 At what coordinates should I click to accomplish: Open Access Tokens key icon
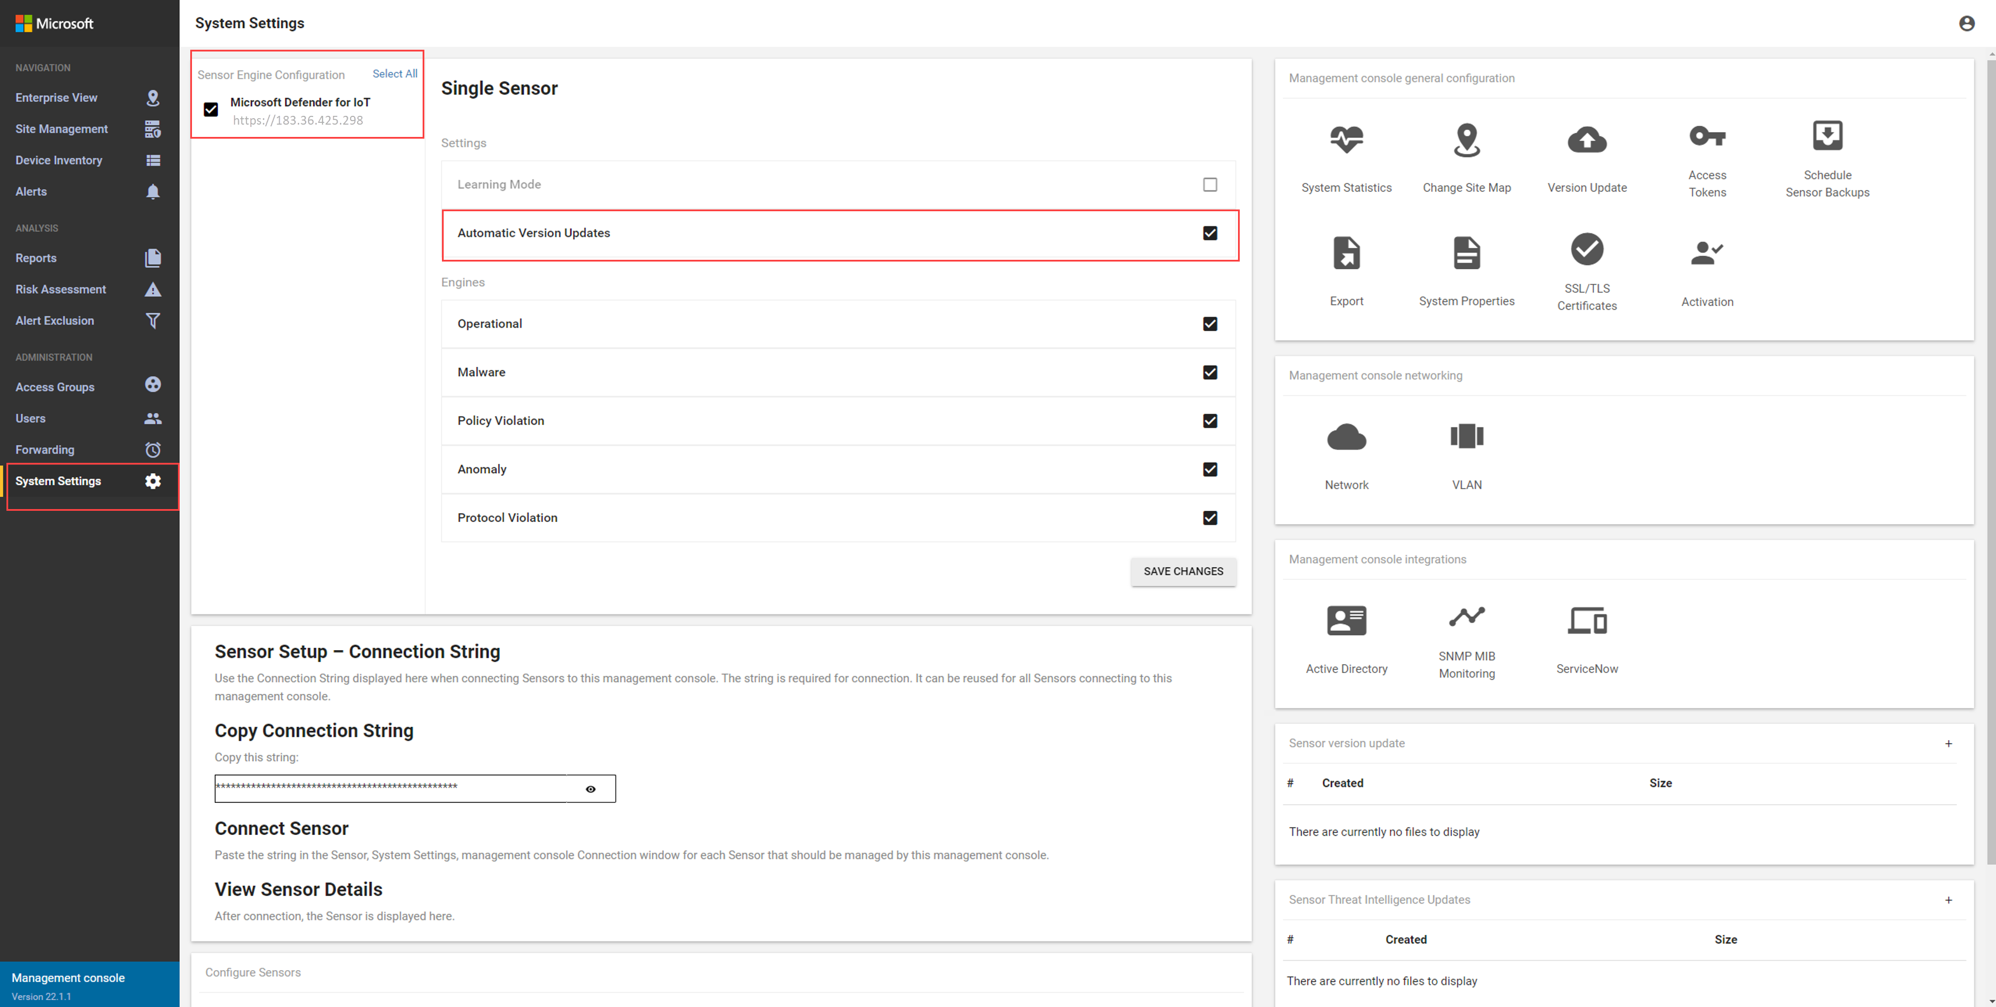click(x=1706, y=136)
